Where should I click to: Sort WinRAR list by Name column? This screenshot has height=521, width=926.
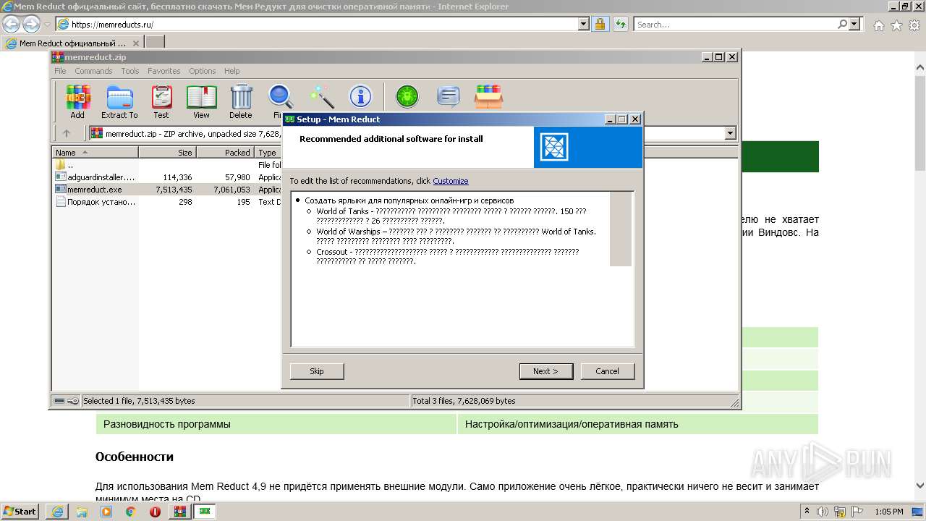(95, 153)
